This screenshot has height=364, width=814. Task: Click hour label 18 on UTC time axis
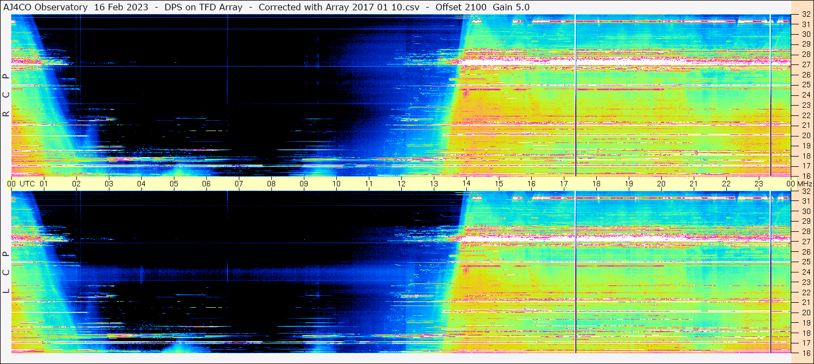pos(596,184)
